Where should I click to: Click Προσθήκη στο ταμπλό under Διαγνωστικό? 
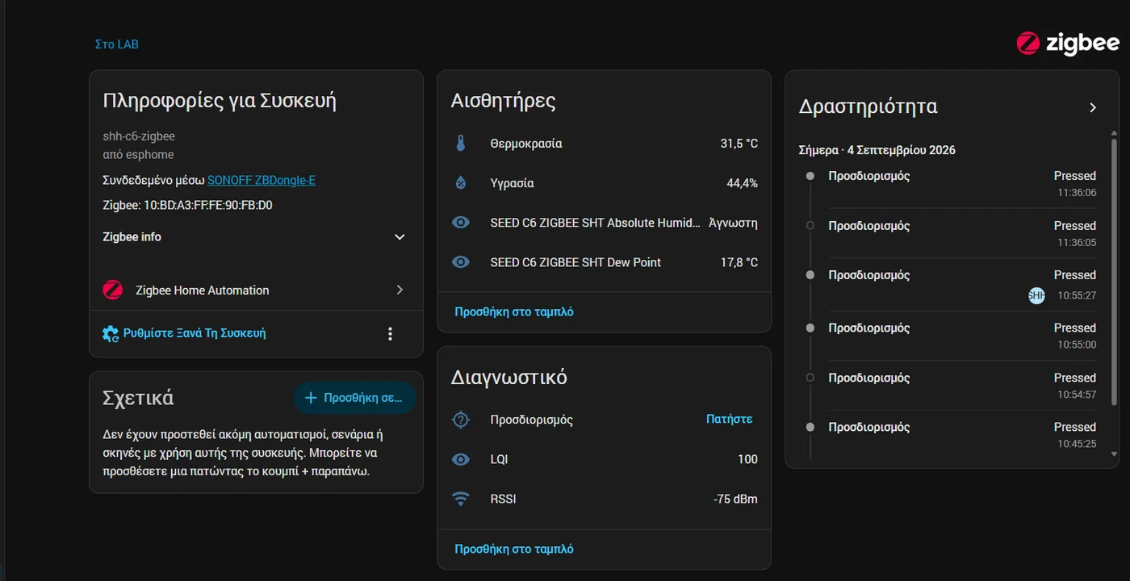pos(514,549)
